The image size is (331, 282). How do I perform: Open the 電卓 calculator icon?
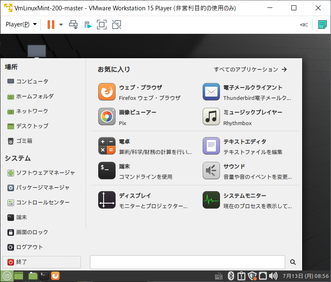[107, 146]
